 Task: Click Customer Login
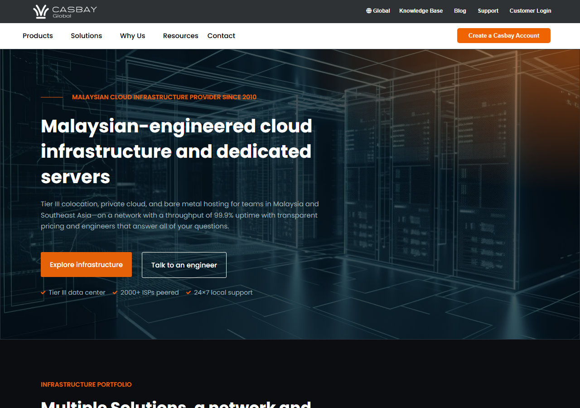530,11
